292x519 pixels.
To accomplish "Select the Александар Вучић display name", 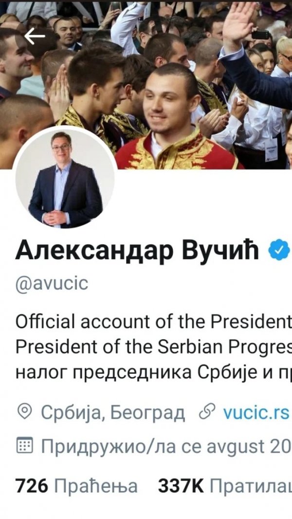I will (137, 250).
